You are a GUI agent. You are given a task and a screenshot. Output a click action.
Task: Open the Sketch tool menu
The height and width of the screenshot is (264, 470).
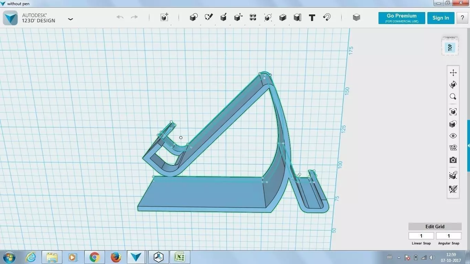(209, 17)
